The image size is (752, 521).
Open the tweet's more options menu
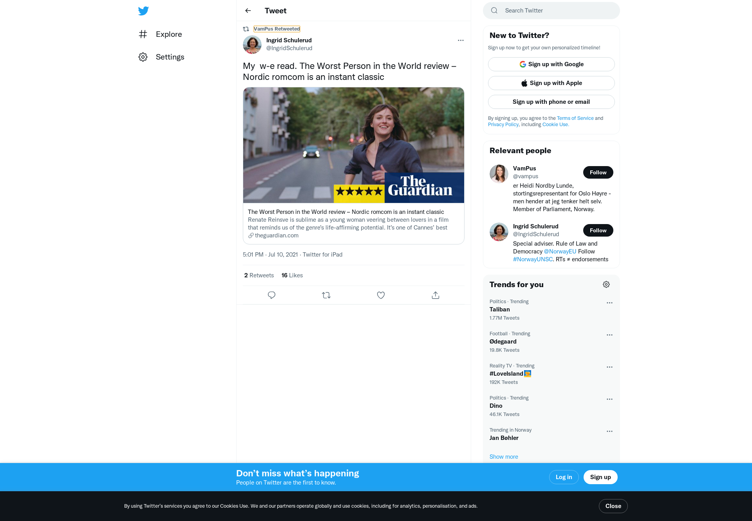tap(461, 40)
